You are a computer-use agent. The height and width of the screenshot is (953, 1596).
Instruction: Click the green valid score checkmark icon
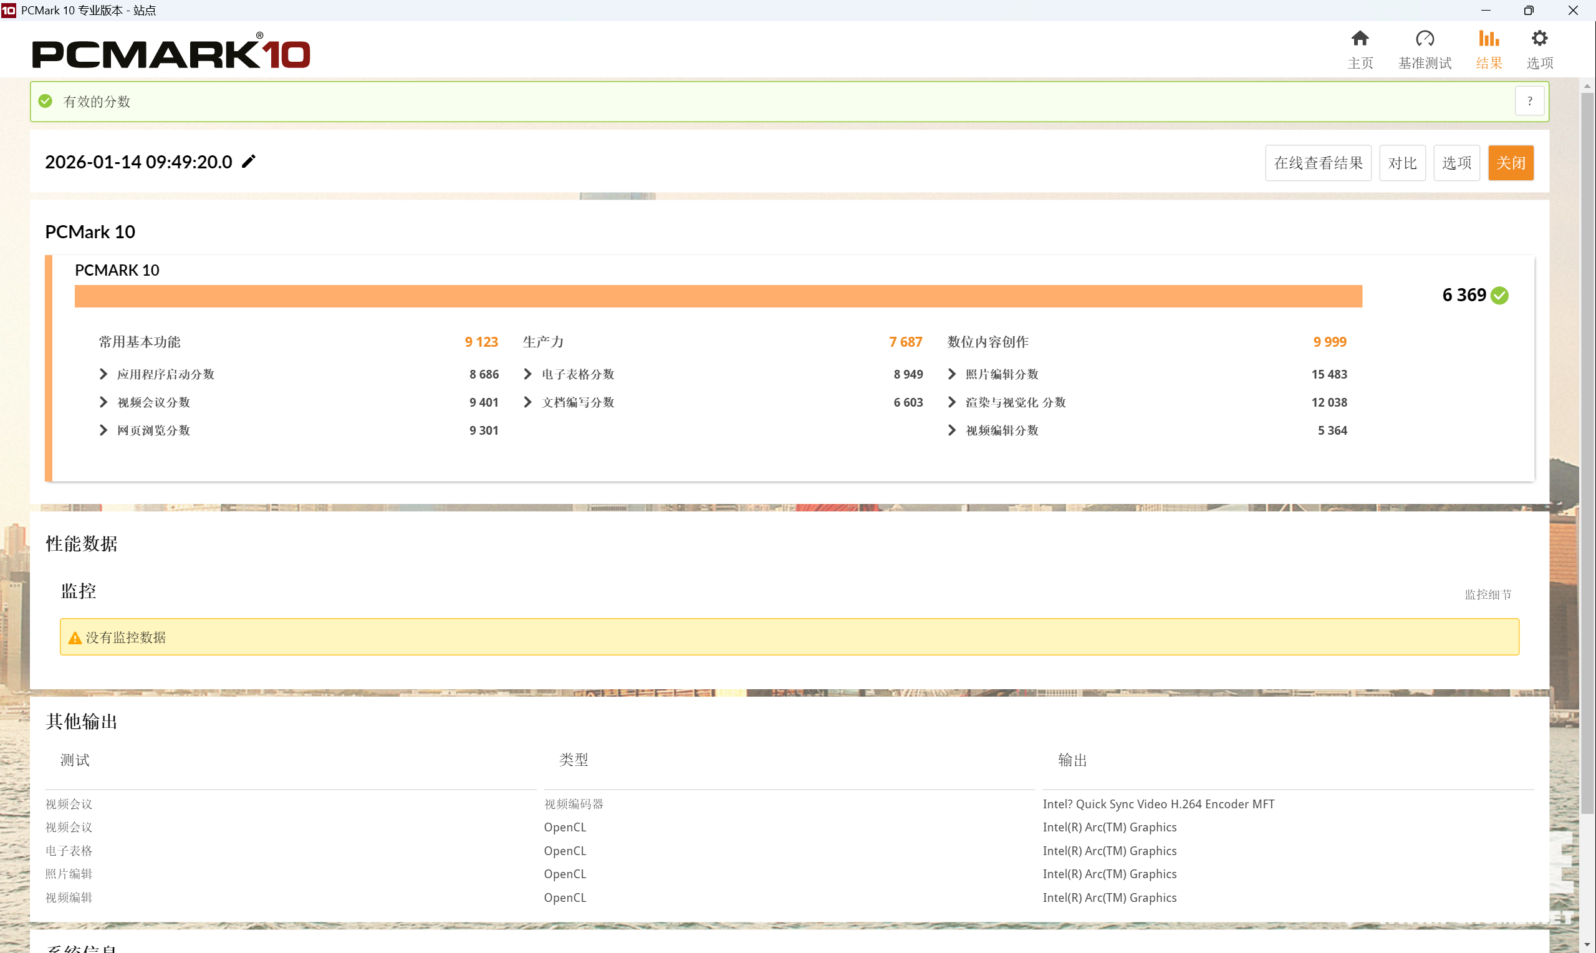coord(46,102)
